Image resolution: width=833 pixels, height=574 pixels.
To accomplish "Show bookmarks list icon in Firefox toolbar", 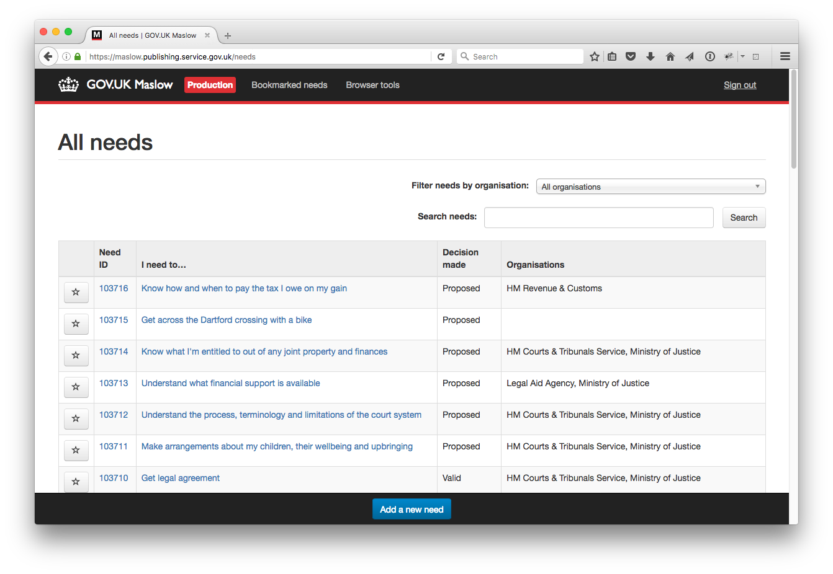I will coord(612,56).
